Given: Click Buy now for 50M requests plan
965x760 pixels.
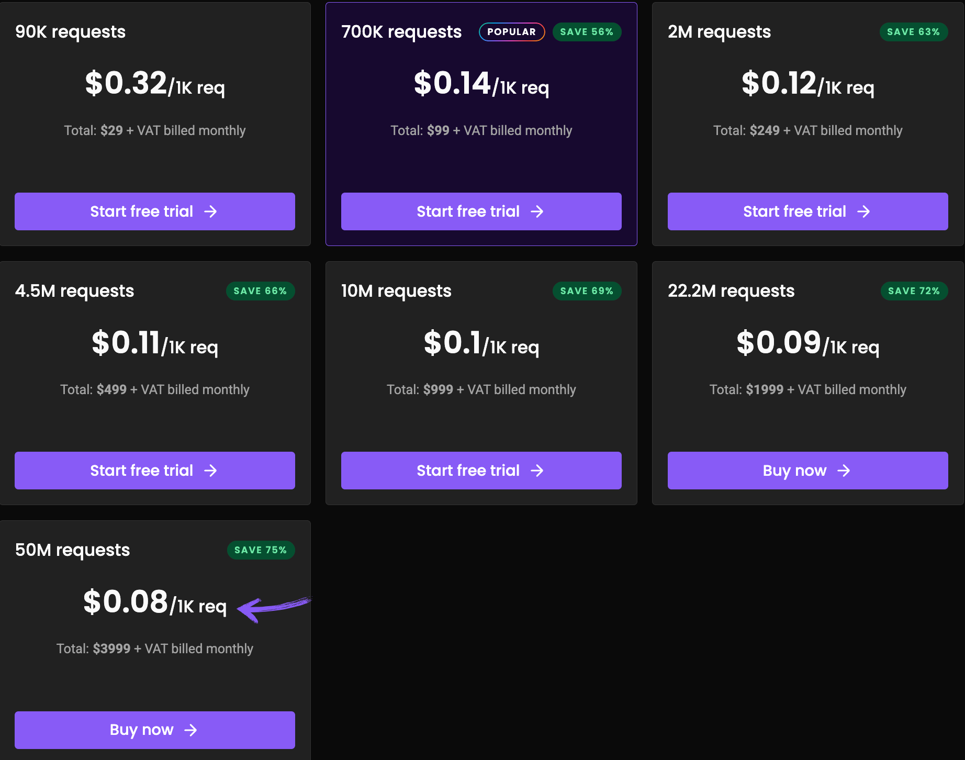Looking at the screenshot, I should [154, 730].
